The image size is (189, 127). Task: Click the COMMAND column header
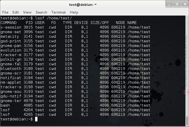[x=8, y=23]
